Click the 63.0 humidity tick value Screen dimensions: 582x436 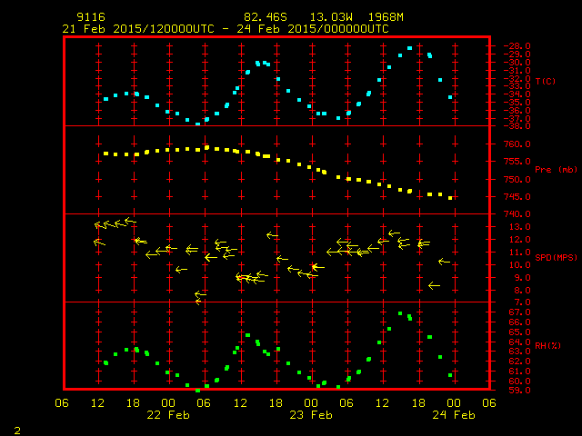pyautogui.click(x=519, y=352)
